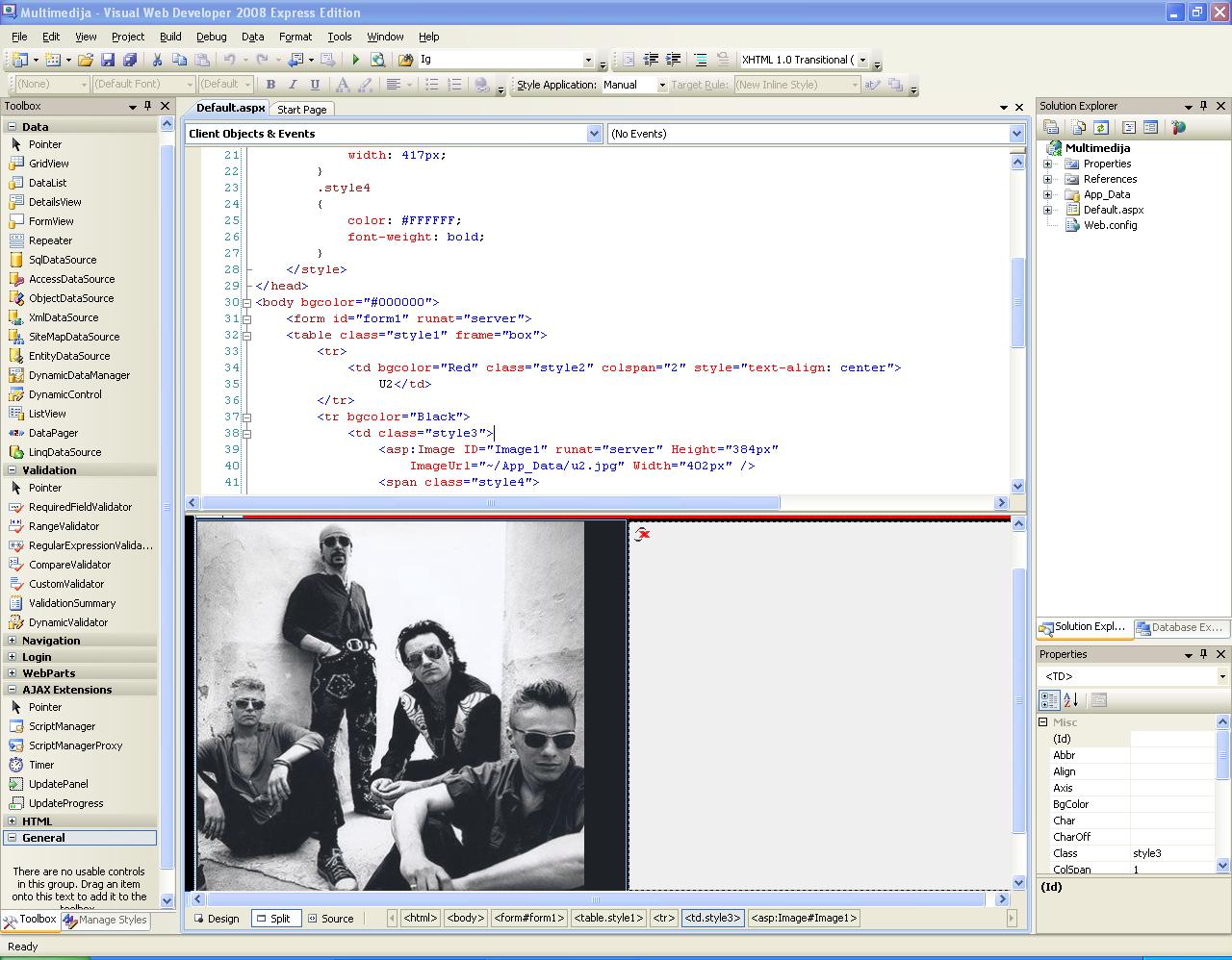Click the numbered list icon
The width and height of the screenshot is (1232, 960).
[x=454, y=85]
